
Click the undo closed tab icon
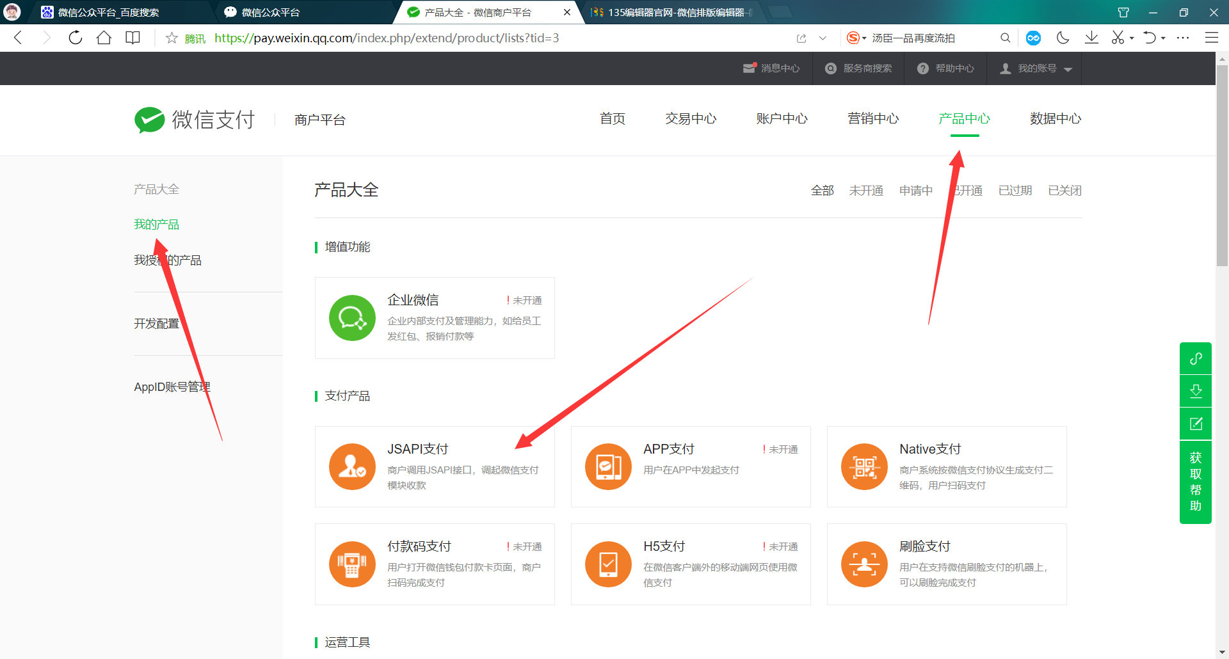coord(1150,38)
